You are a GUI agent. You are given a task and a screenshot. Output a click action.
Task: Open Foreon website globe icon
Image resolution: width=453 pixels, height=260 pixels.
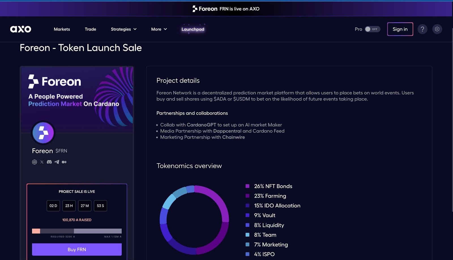tap(35, 162)
